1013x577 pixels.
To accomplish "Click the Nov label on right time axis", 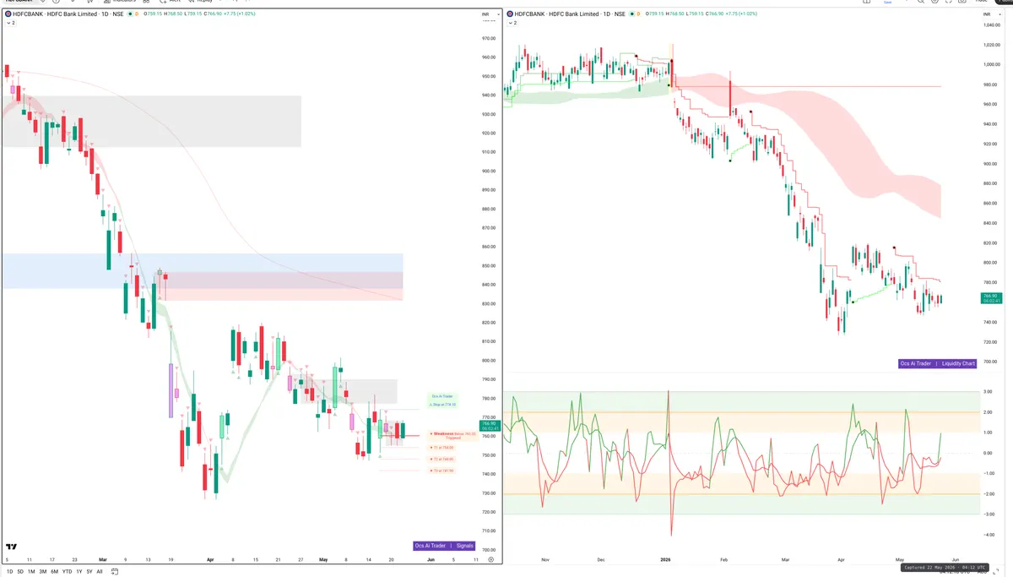I will click(x=545, y=559).
